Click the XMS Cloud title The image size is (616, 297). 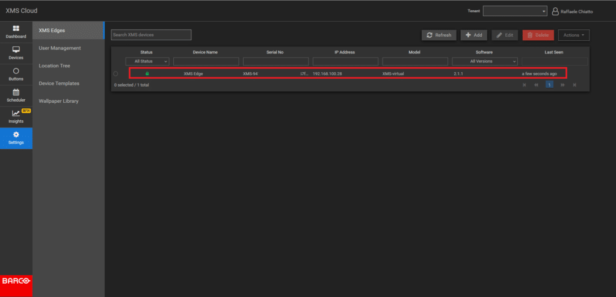pyautogui.click(x=22, y=11)
